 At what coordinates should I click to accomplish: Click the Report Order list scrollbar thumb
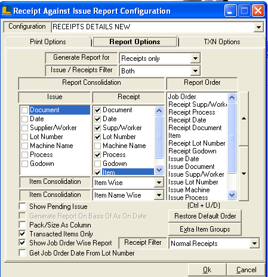click(232, 138)
